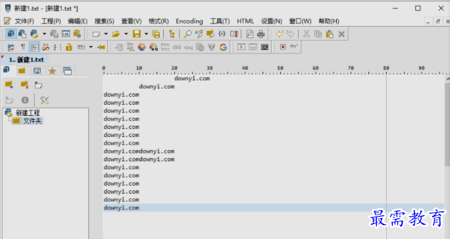450x239 pixels.
Task: Click the save all files icon
Action: coord(156,34)
